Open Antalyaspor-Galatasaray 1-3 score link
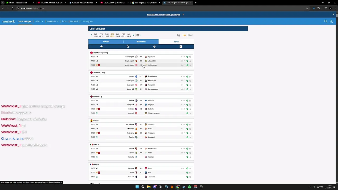Viewport: 338px width, 190px height. pos(141,65)
